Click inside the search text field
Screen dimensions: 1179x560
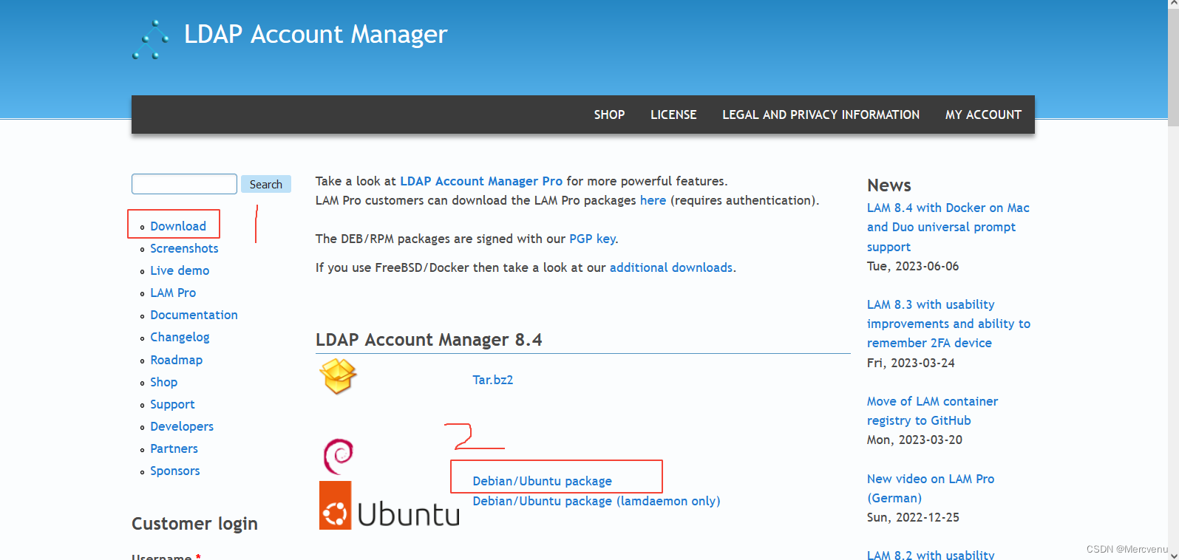184,184
